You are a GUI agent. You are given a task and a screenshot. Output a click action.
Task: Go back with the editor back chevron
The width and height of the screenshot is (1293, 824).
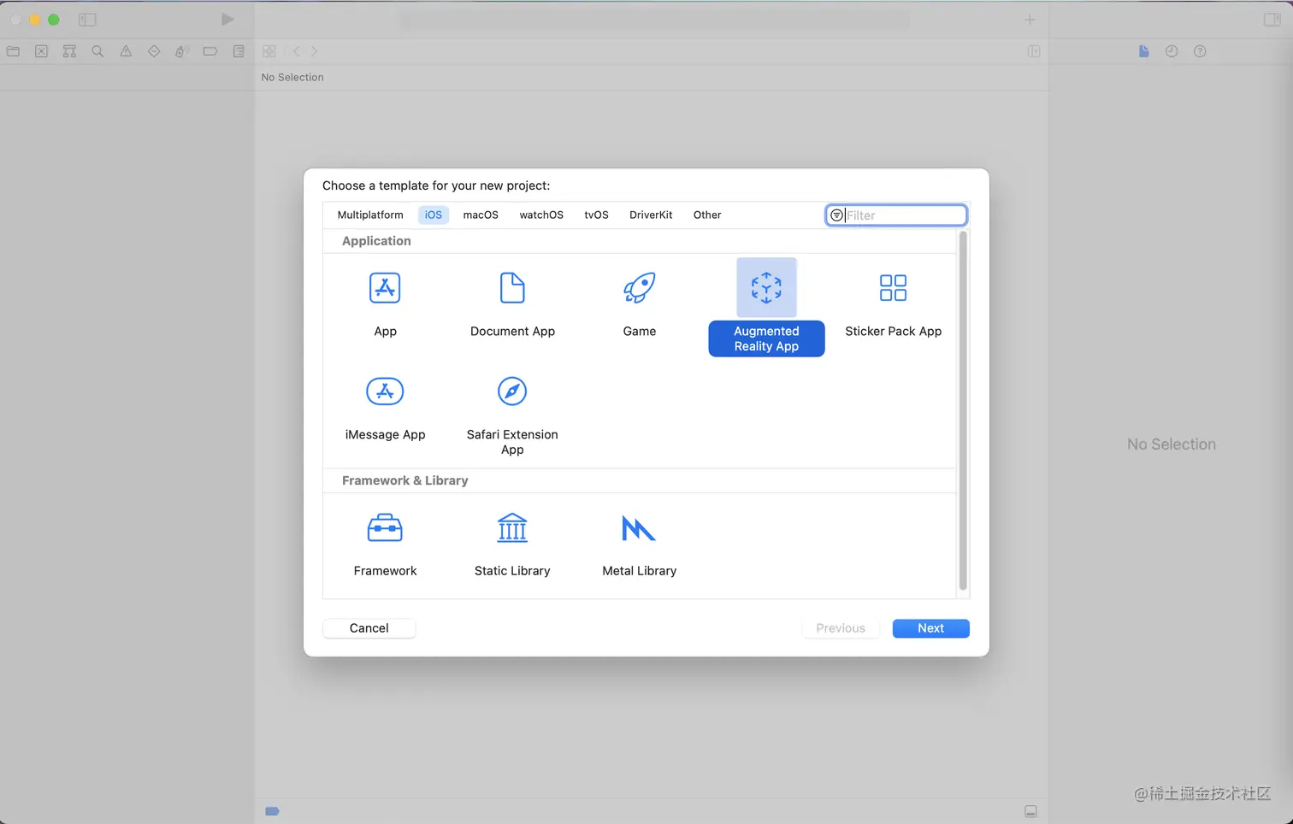coord(296,51)
